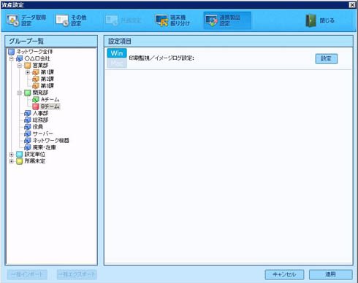This screenshot has height=283, width=358.
Task: Select the green Aチーム group icon
Action: pyautogui.click(x=36, y=100)
